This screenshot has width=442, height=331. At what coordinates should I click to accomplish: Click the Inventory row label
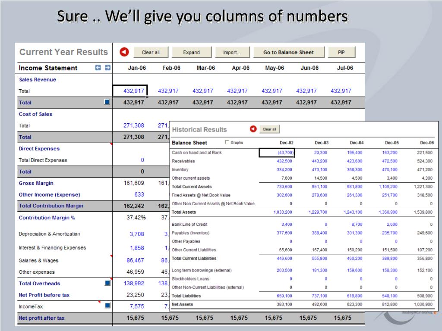pyautogui.click(x=180, y=169)
